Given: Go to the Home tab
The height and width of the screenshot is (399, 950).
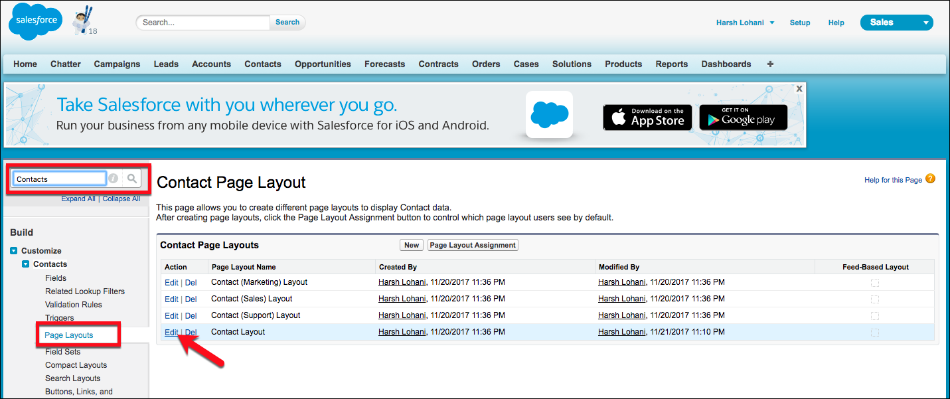Looking at the screenshot, I should [25, 64].
